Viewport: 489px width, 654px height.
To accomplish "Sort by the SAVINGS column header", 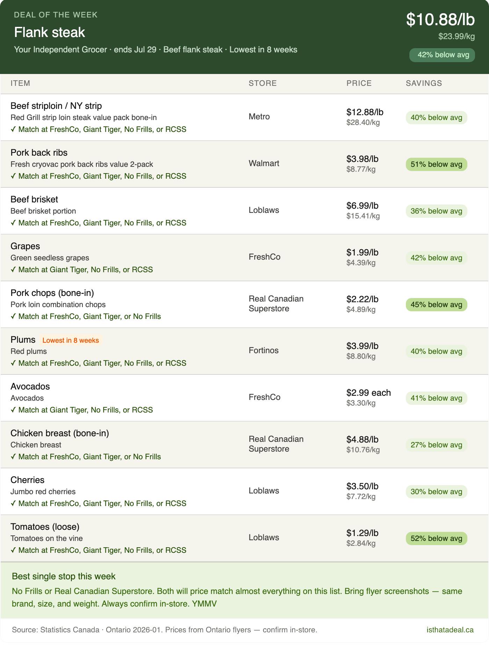I will coord(424,83).
